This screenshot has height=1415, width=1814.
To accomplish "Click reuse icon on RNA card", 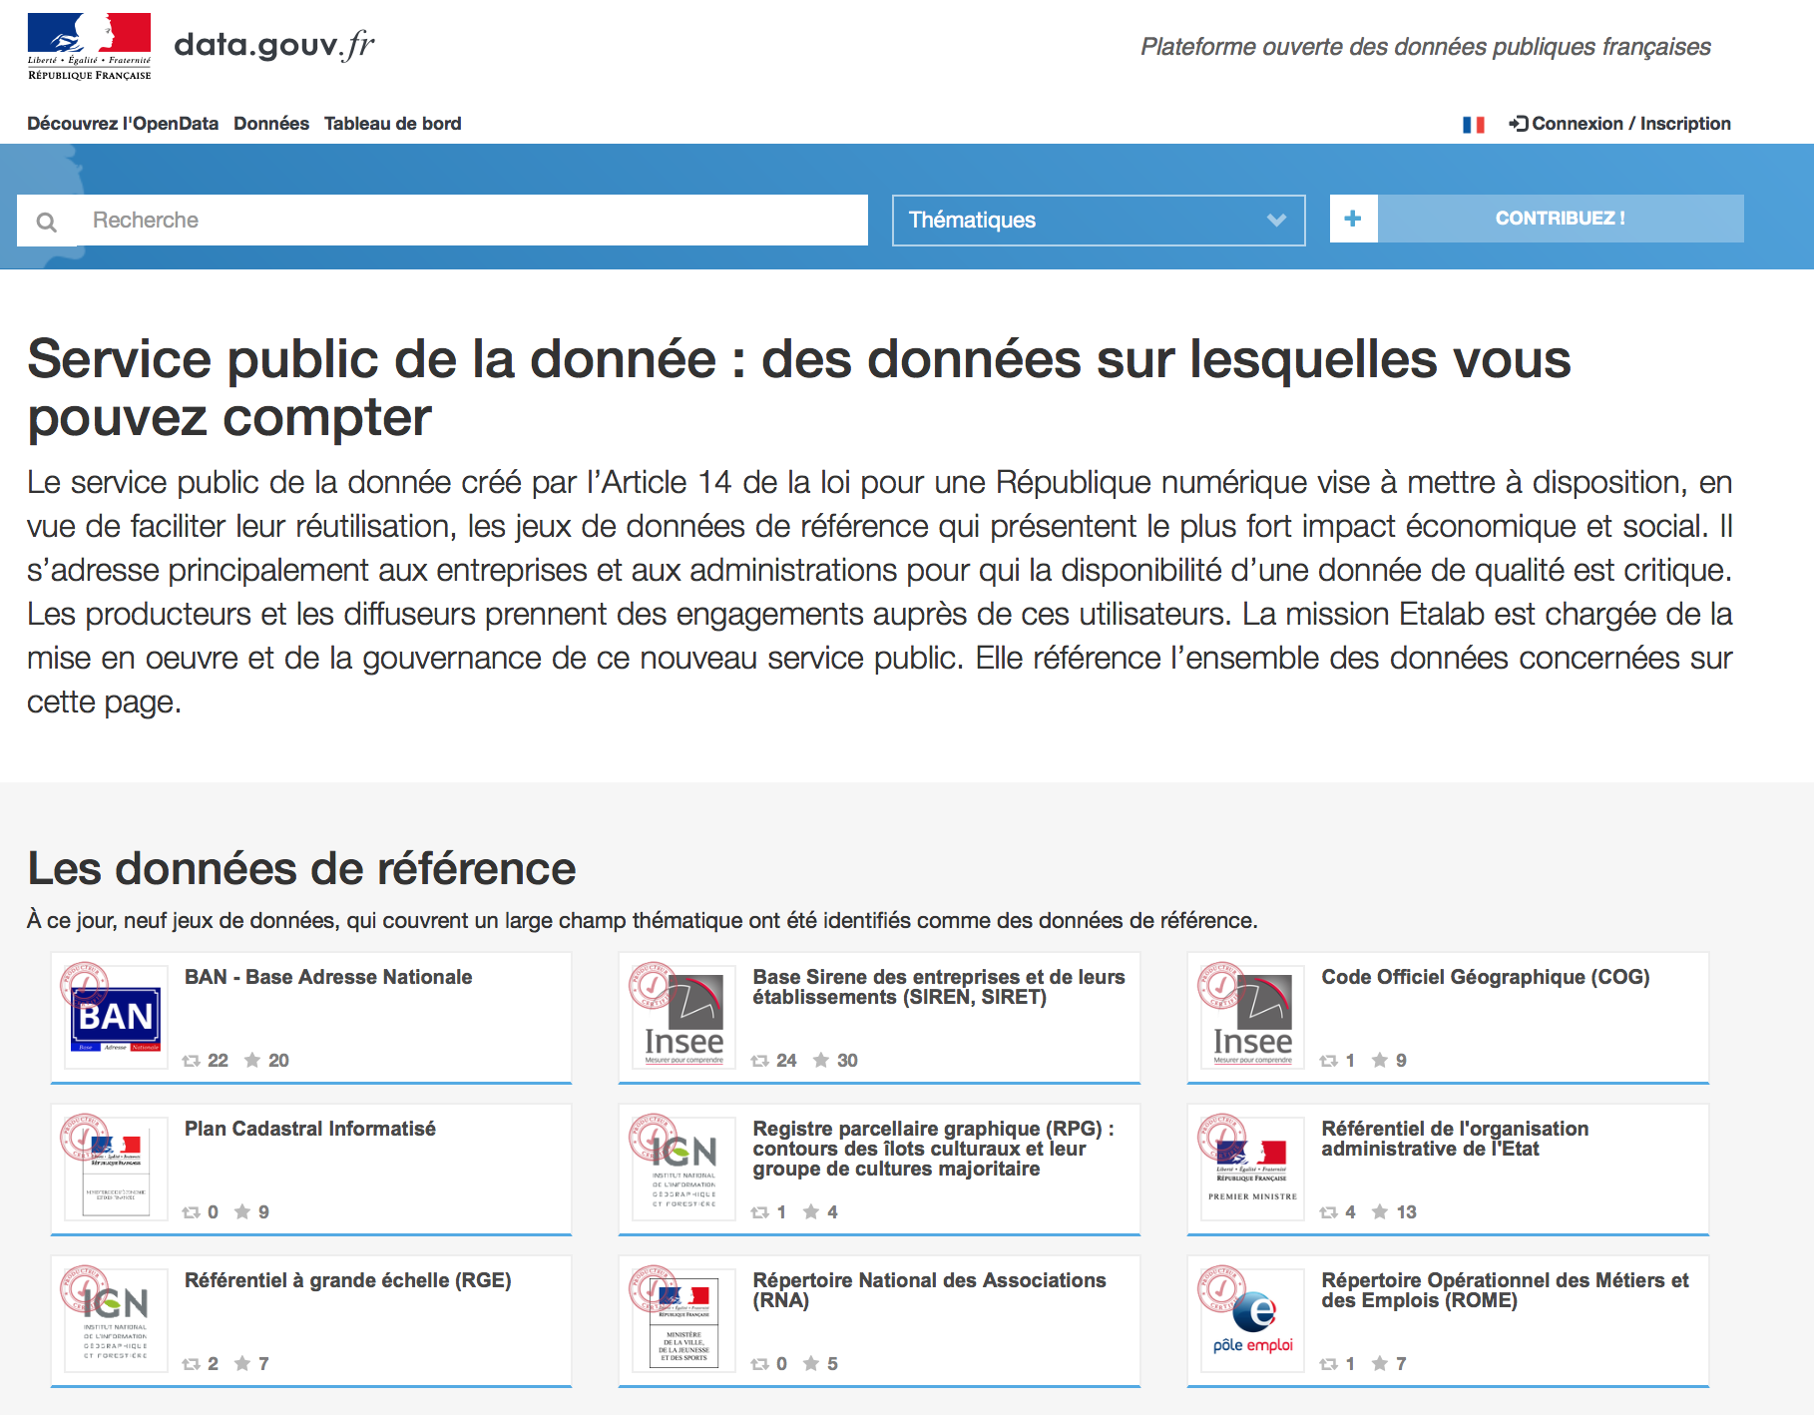I will tap(760, 1364).
